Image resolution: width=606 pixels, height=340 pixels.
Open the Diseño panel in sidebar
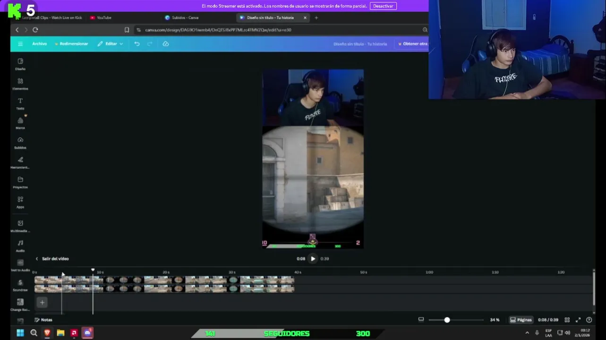pyautogui.click(x=20, y=64)
